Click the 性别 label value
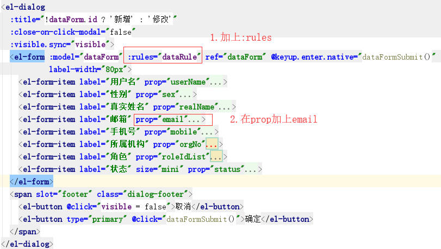This screenshot has height=249, width=441. pos(119,94)
